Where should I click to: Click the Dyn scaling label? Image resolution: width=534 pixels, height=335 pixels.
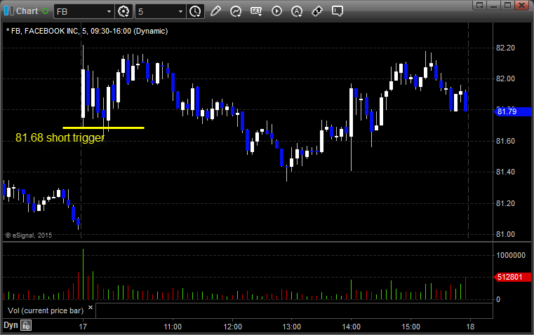(11, 325)
